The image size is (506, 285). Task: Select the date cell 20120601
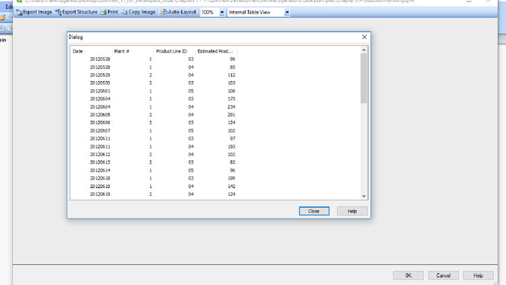point(100,90)
